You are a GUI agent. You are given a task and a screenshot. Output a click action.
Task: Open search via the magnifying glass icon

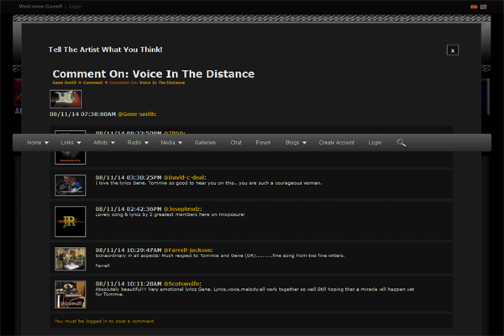click(401, 143)
